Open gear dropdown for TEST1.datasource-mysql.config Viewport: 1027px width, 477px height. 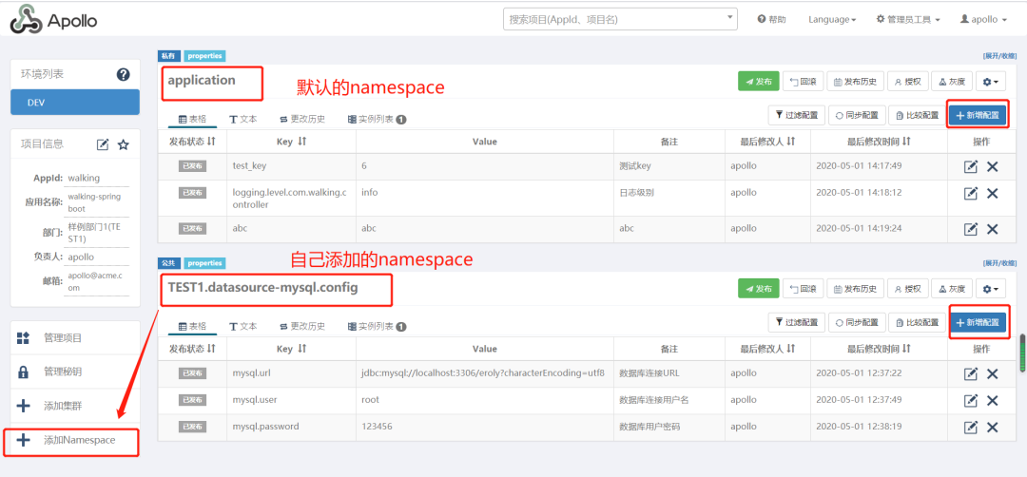990,288
